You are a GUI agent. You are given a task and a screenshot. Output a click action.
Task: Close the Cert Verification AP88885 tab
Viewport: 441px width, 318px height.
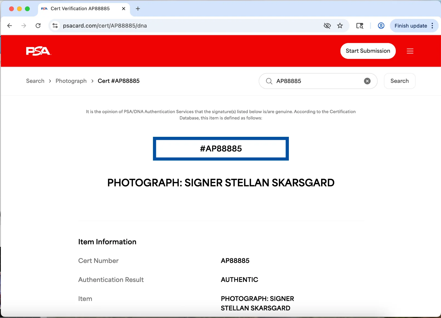click(x=123, y=9)
